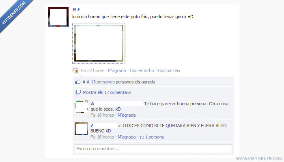Screen dimensions: 284x162
Task: Click the 'Fa 22 hores' post timestamp
Action: [x=93, y=70]
